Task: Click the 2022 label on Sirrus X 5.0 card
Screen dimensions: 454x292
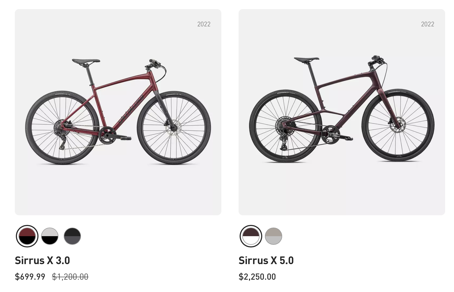Action: [x=428, y=24]
